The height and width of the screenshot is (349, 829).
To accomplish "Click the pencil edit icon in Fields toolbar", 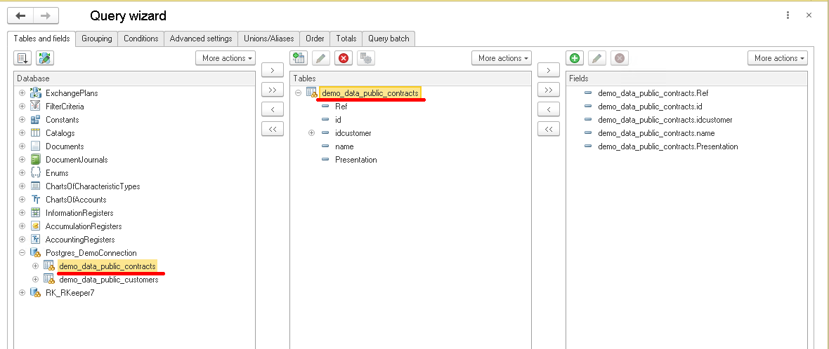I will click(597, 58).
